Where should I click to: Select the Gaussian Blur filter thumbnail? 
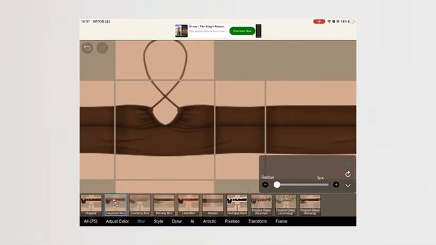pos(115,205)
